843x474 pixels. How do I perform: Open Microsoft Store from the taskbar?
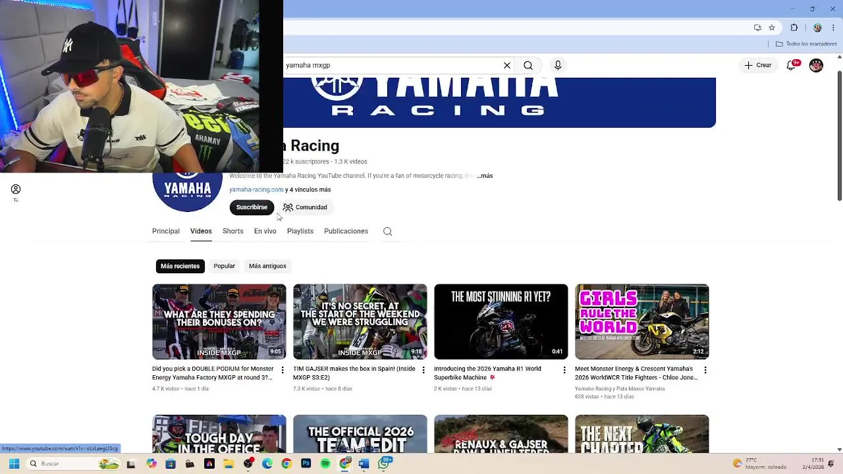tap(171, 463)
